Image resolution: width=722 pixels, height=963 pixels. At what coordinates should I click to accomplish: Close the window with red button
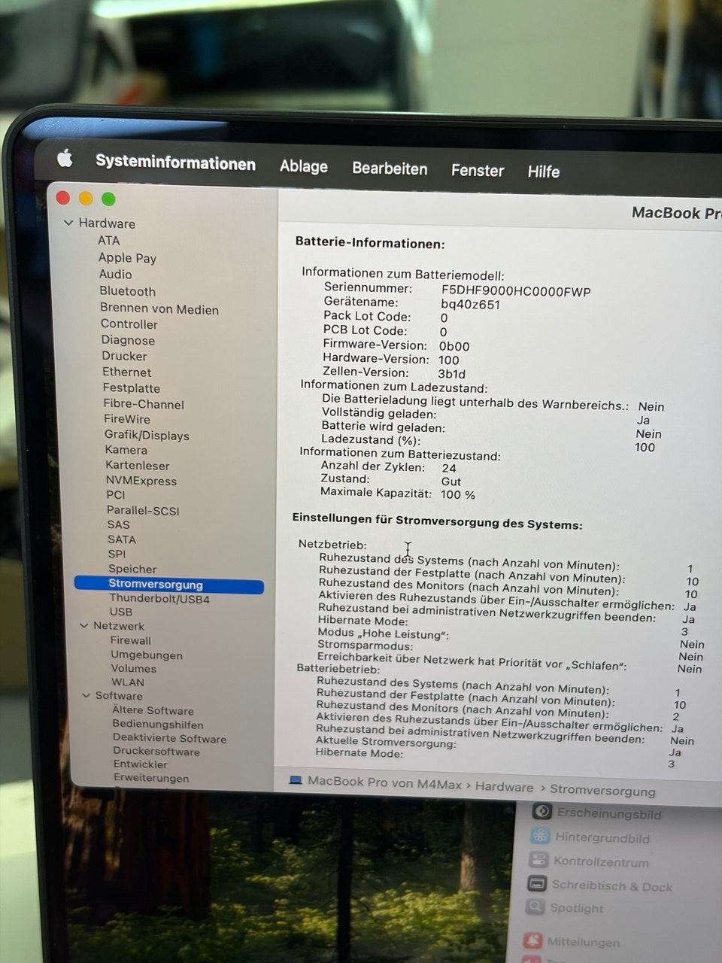point(63,198)
